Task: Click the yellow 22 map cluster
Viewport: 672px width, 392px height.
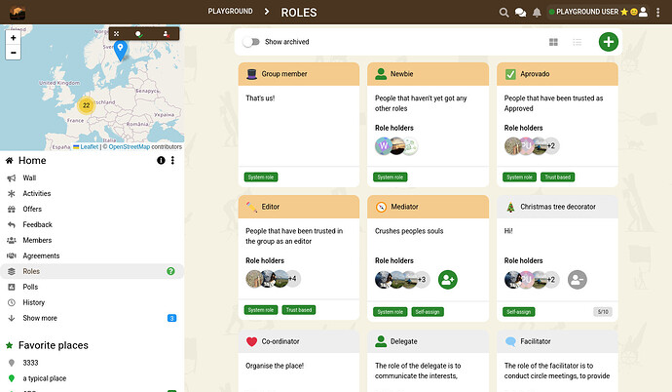Action: pos(86,105)
